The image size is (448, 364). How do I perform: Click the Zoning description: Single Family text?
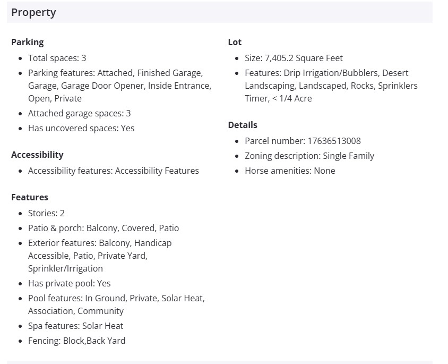[x=309, y=156]
